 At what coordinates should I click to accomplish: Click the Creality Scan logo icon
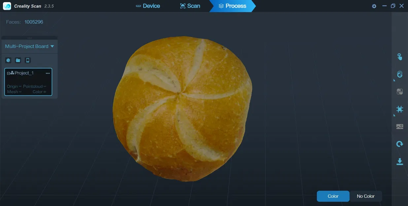point(7,6)
